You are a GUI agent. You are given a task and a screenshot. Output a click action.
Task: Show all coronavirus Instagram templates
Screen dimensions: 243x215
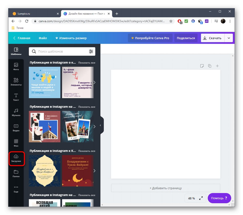(x=87, y=63)
